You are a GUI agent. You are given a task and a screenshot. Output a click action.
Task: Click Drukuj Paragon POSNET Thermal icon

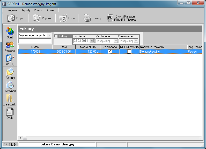(x=110, y=18)
